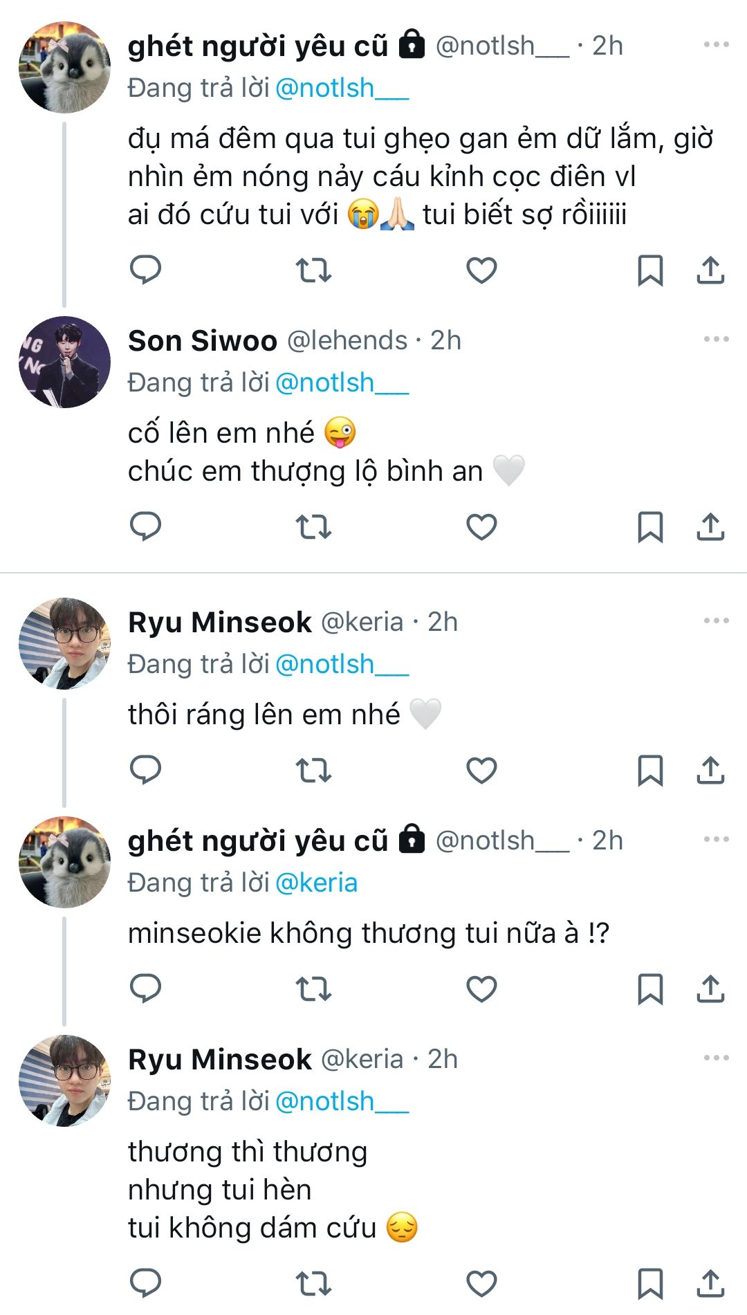Open Ryu Minseok's profile by display name
Viewport: 747px width, 1315px height.
coord(219,622)
